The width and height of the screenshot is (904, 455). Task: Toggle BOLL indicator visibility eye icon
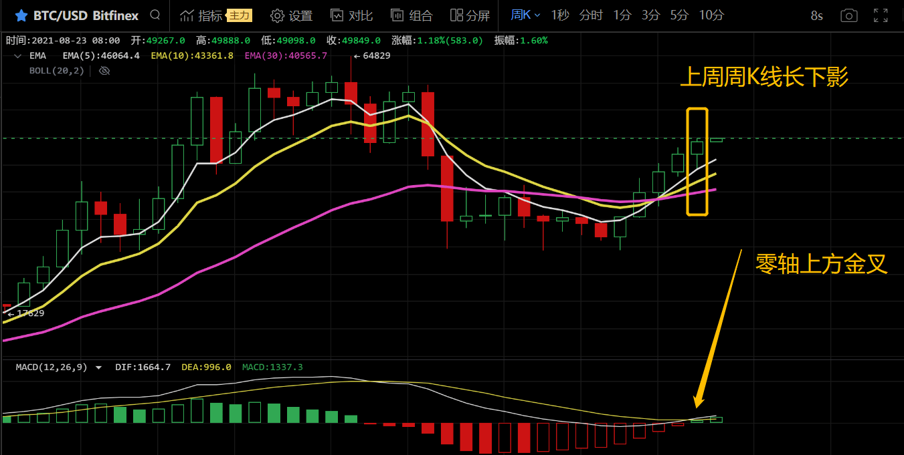click(104, 71)
